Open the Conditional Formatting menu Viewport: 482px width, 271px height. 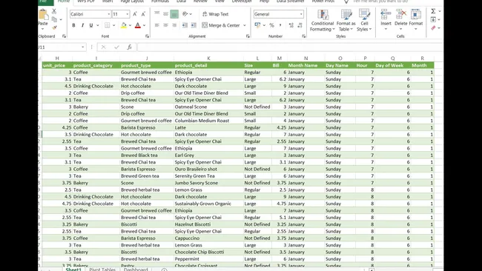pos(322,20)
